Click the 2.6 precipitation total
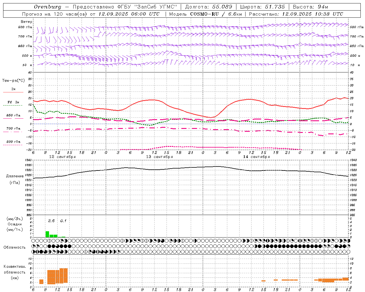This screenshot has height=292, width=365. 51,221
